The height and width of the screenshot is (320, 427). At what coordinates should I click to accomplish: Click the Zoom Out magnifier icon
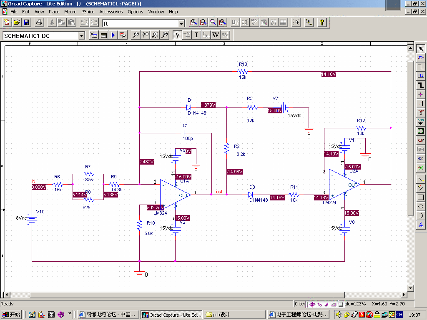pos(203,22)
